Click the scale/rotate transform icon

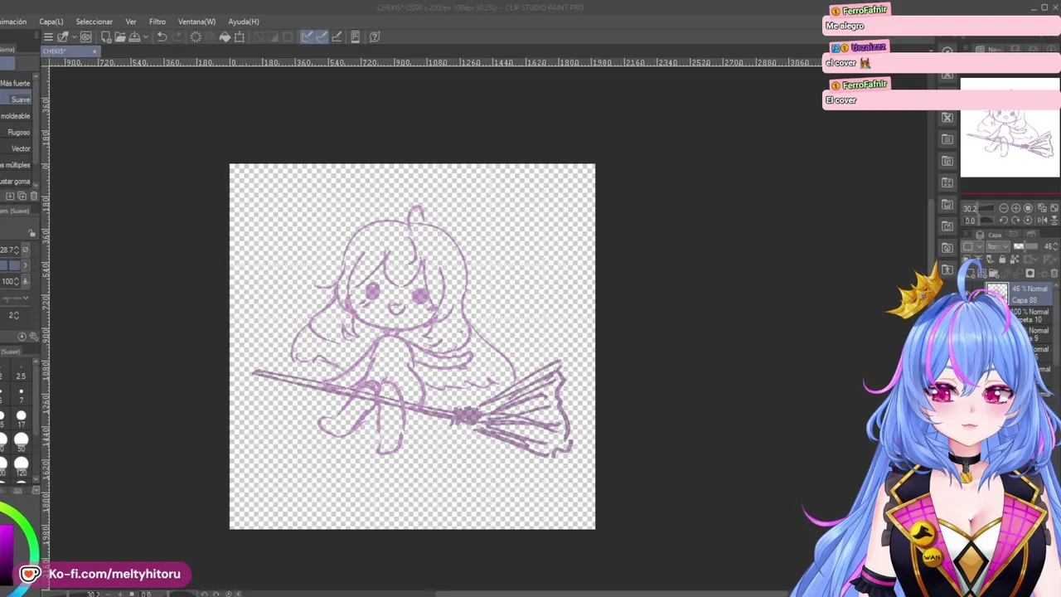240,36
